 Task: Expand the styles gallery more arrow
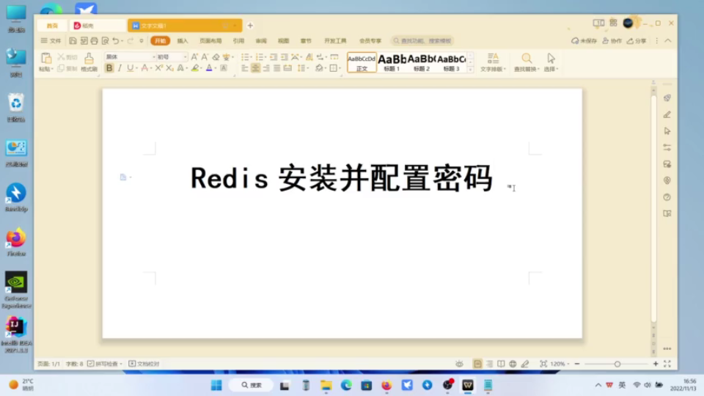[x=470, y=70]
